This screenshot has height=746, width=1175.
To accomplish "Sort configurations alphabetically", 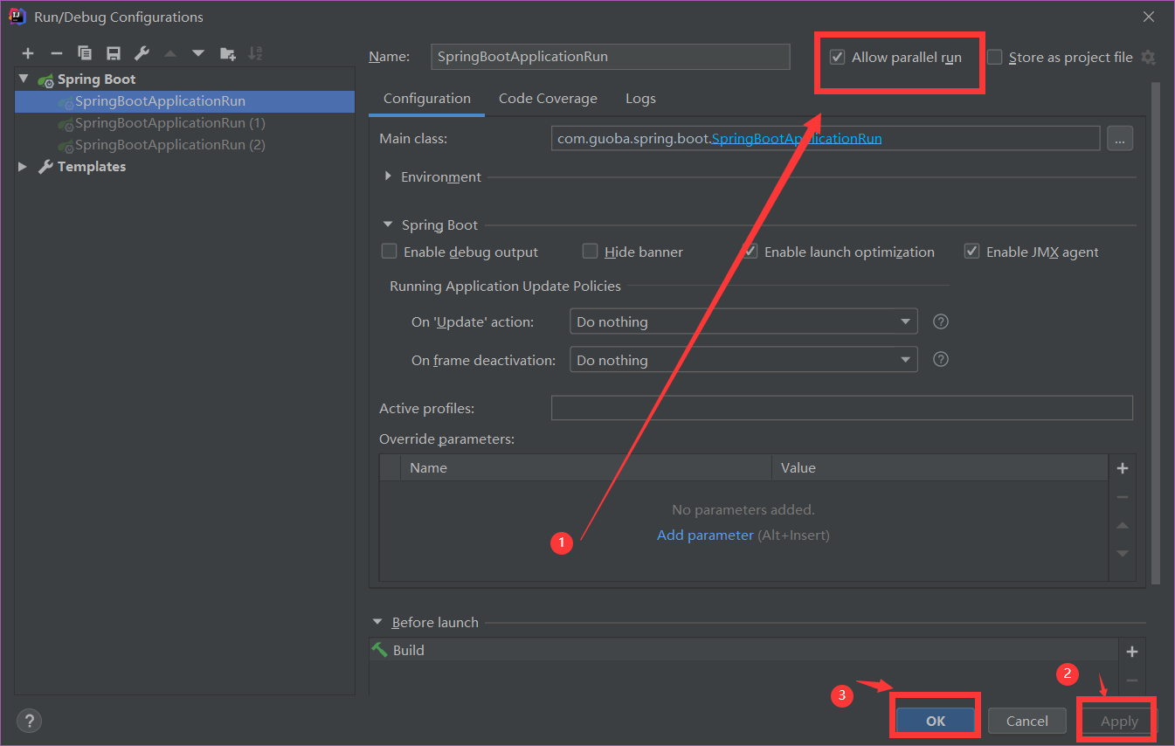I will 255,53.
